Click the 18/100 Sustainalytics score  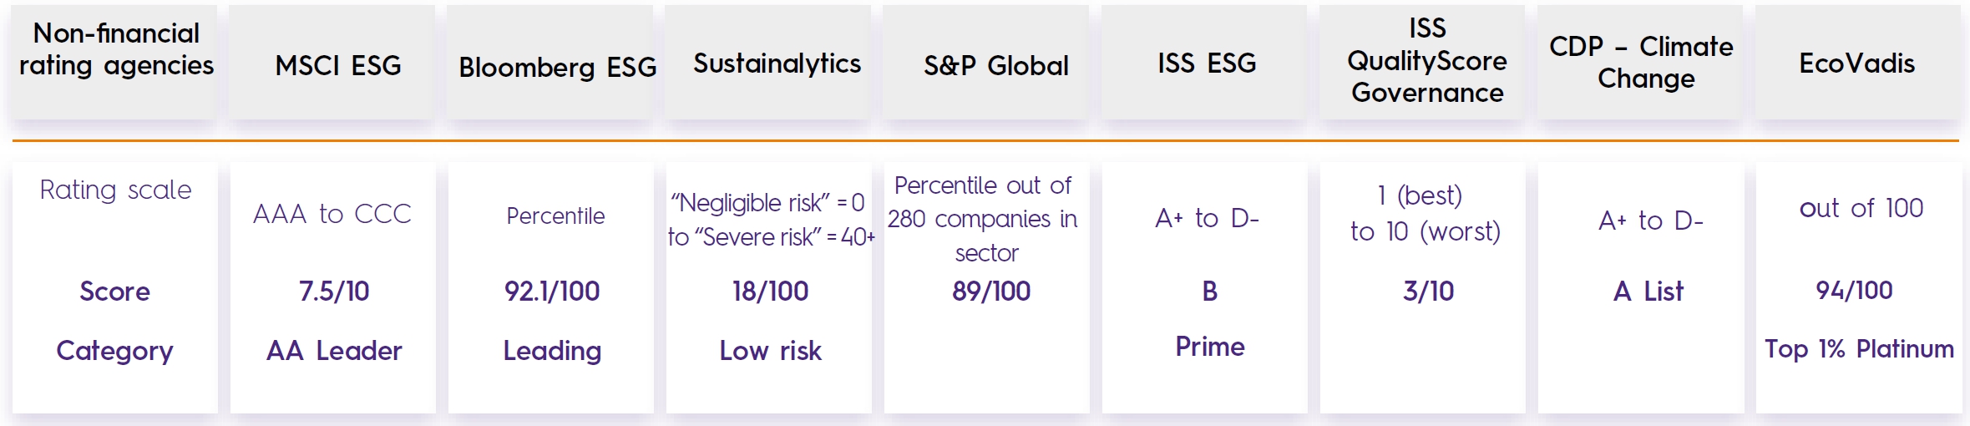click(x=770, y=291)
